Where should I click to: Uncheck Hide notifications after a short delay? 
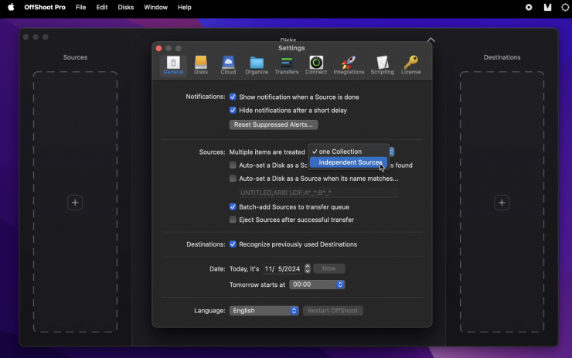pyautogui.click(x=233, y=111)
